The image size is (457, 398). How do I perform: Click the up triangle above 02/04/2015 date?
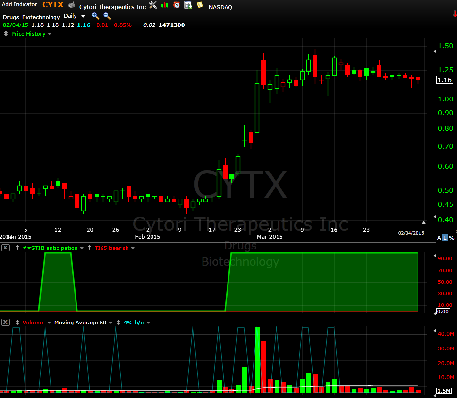424,223
